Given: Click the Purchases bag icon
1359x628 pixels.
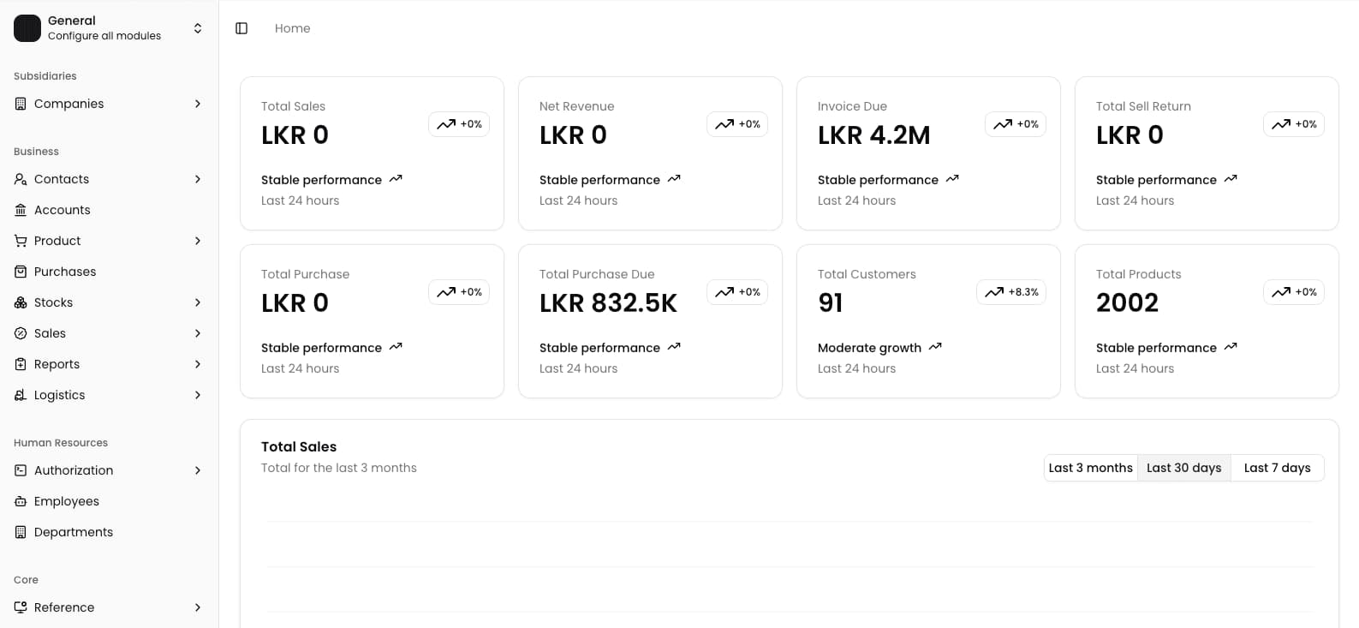Looking at the screenshot, I should (21, 272).
